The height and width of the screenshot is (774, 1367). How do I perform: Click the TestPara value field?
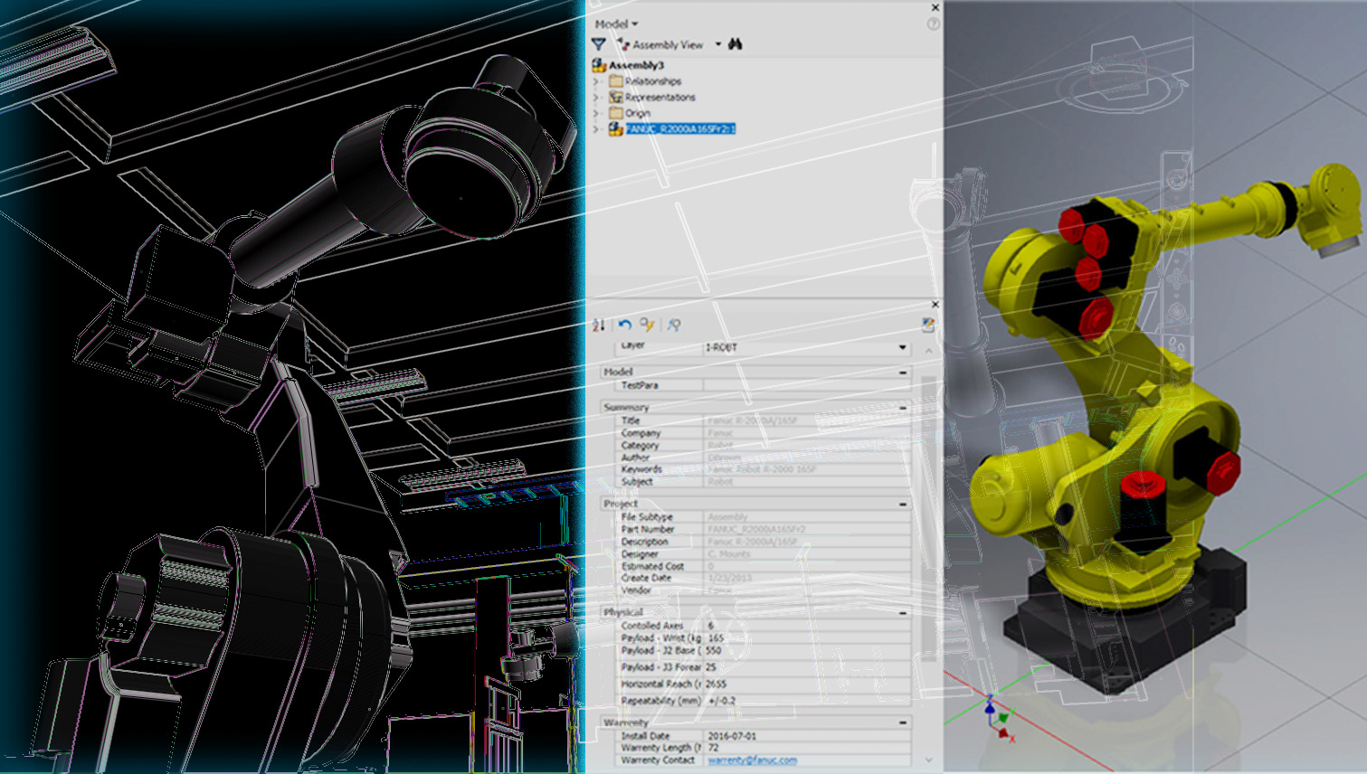pyautogui.click(x=806, y=385)
